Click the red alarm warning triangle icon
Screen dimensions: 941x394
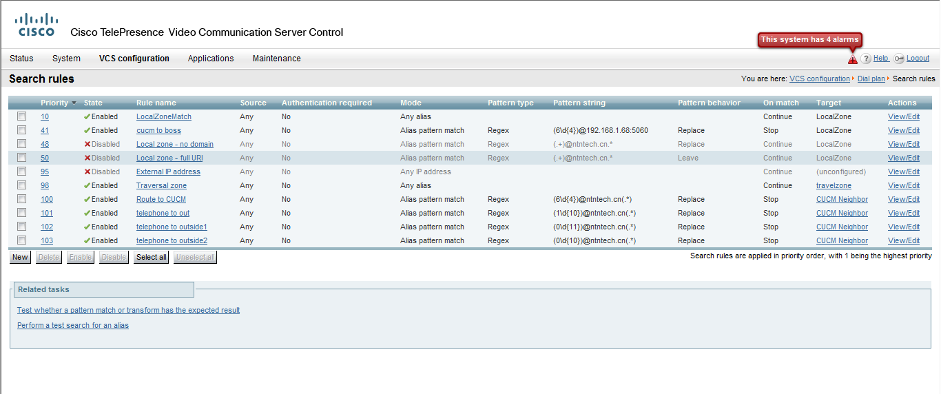pyautogui.click(x=853, y=59)
